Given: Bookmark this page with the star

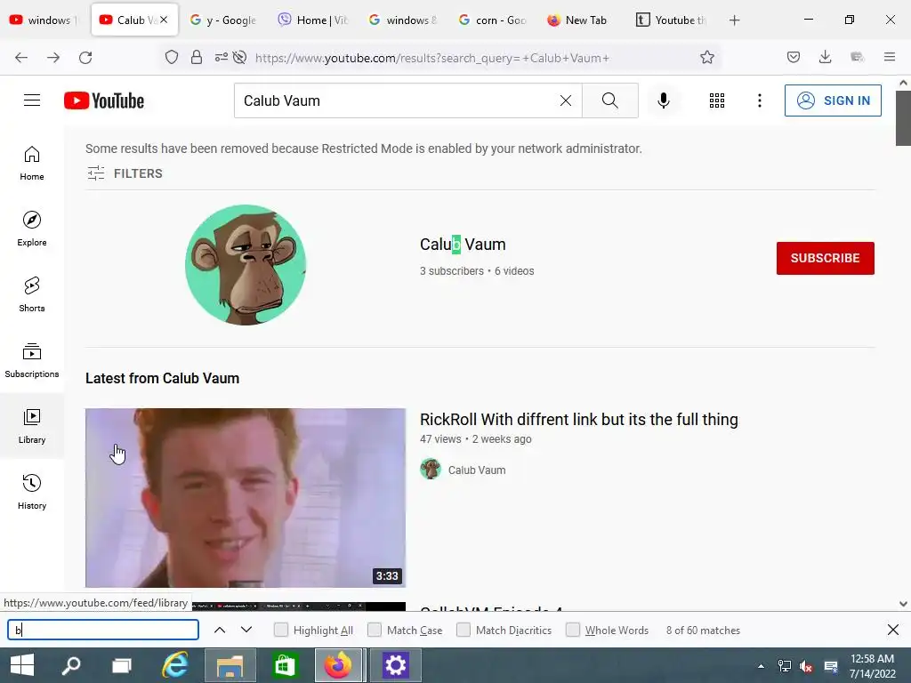Looking at the screenshot, I should (707, 57).
